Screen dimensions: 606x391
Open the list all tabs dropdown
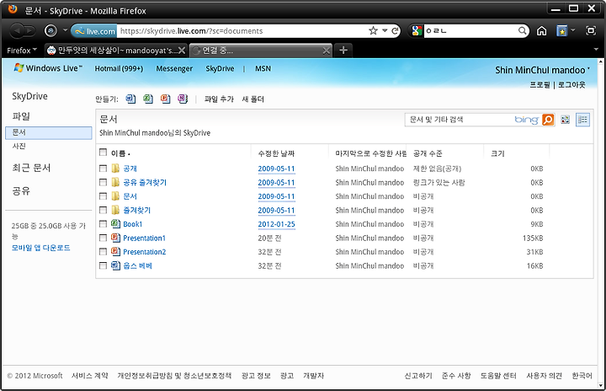coord(596,50)
